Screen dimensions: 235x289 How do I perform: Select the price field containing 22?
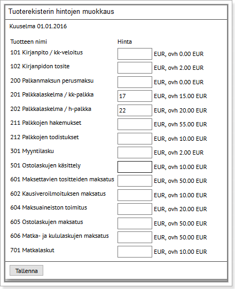tap(135, 110)
